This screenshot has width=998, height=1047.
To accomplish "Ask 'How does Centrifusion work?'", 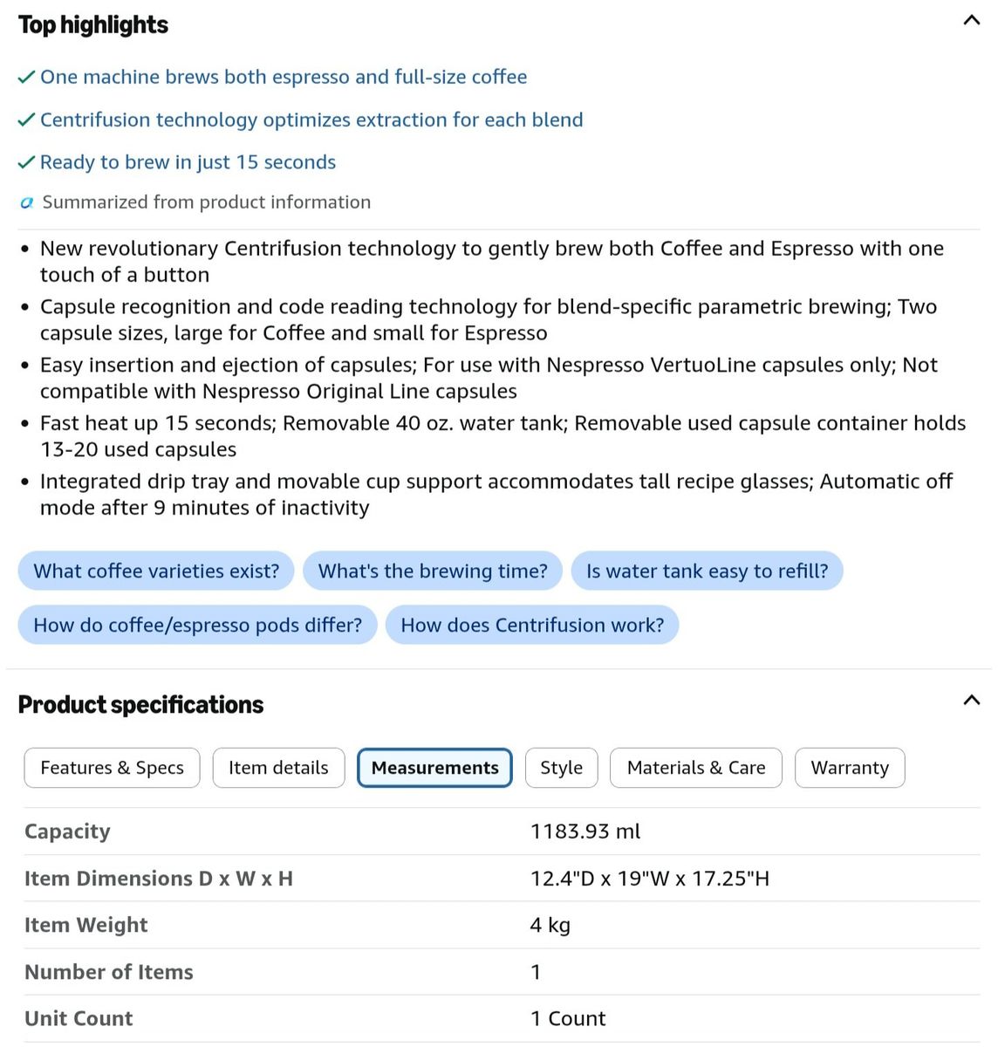I will click(x=532, y=625).
